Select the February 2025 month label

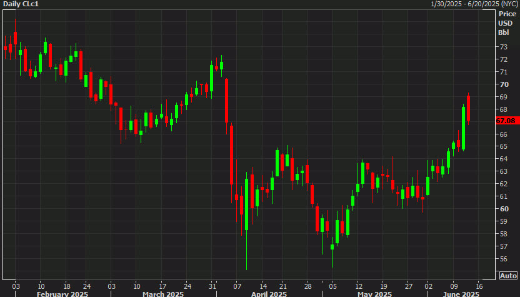62,294
